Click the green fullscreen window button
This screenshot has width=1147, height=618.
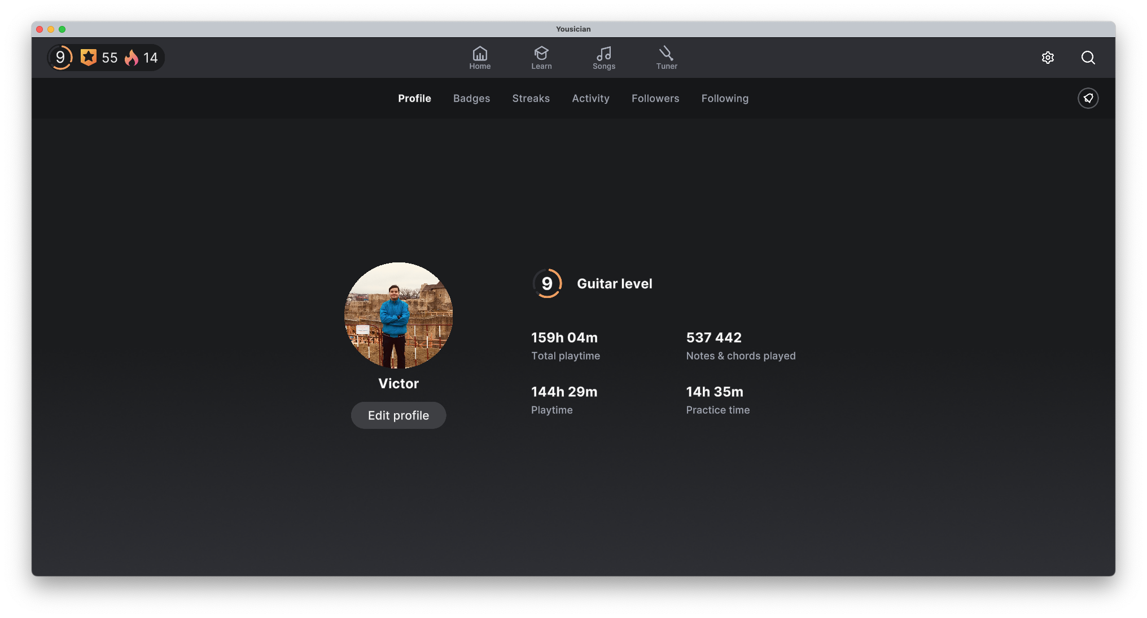[62, 29]
